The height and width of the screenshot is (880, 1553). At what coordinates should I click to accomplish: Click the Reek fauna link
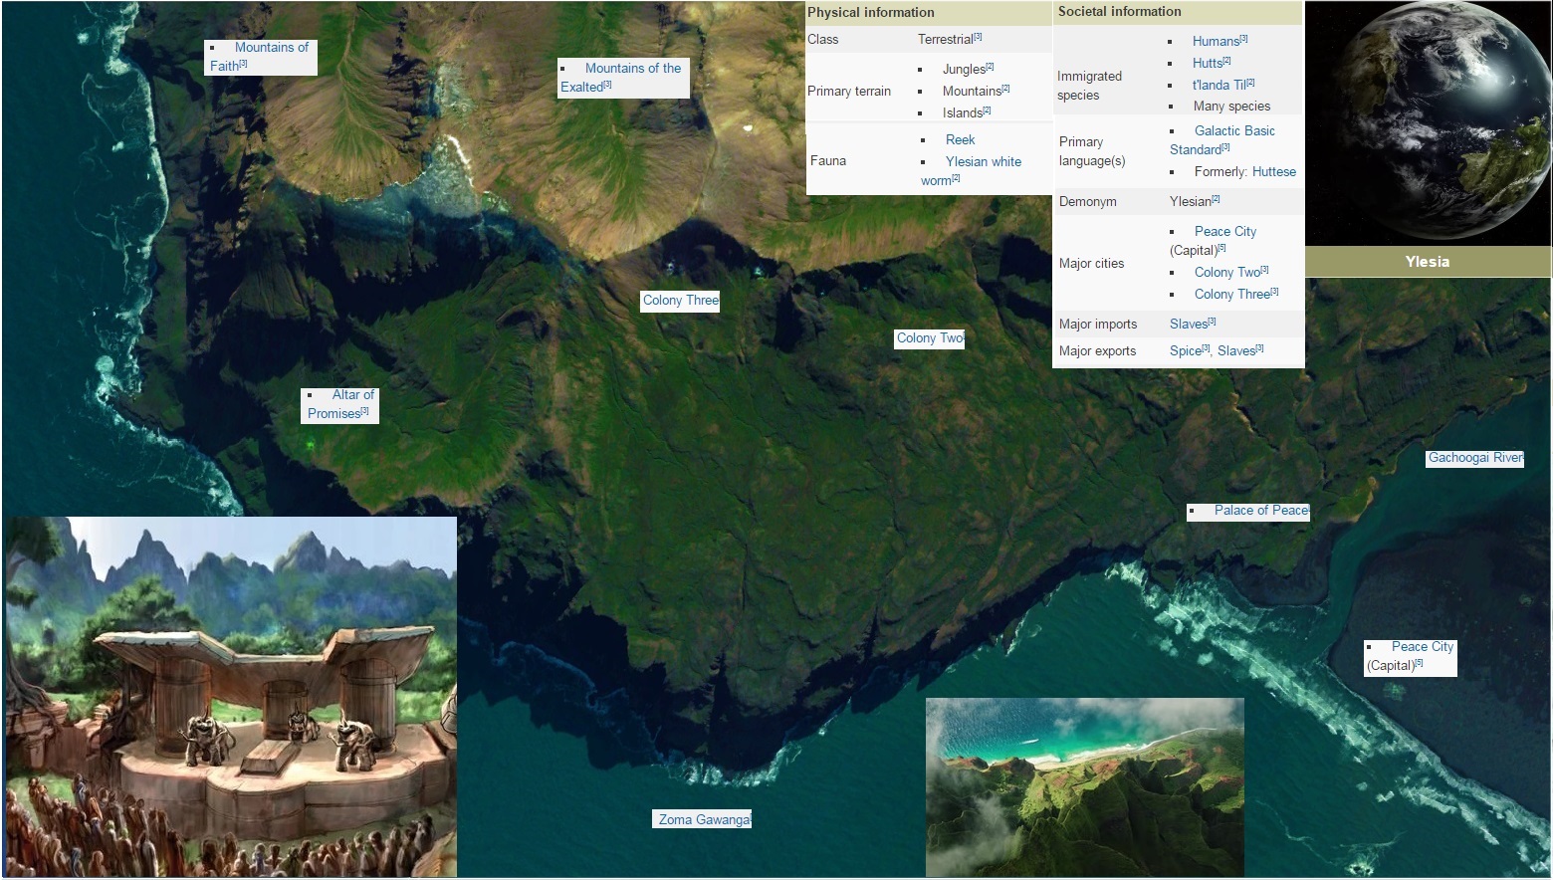tap(960, 140)
